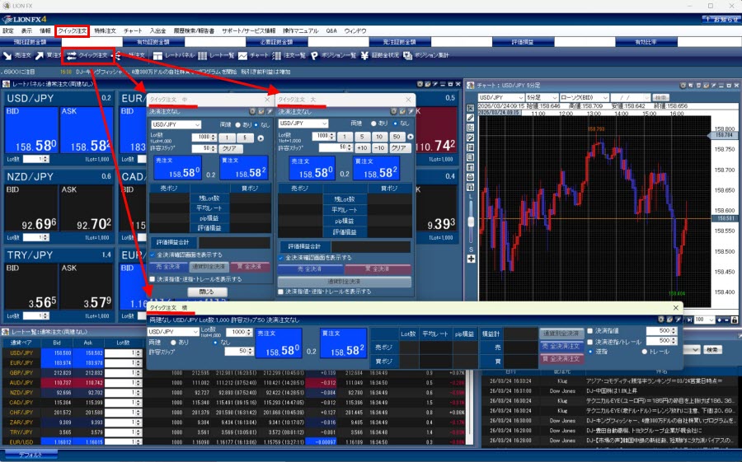This screenshot has height=462, width=742.
Task: Click the 売注文 toolbar icon
Action: tap(7, 55)
